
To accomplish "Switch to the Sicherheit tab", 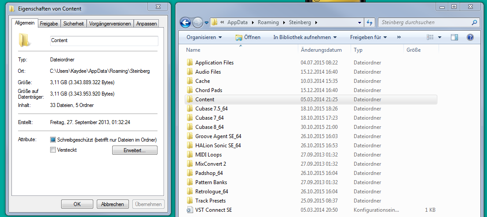I will point(73,24).
